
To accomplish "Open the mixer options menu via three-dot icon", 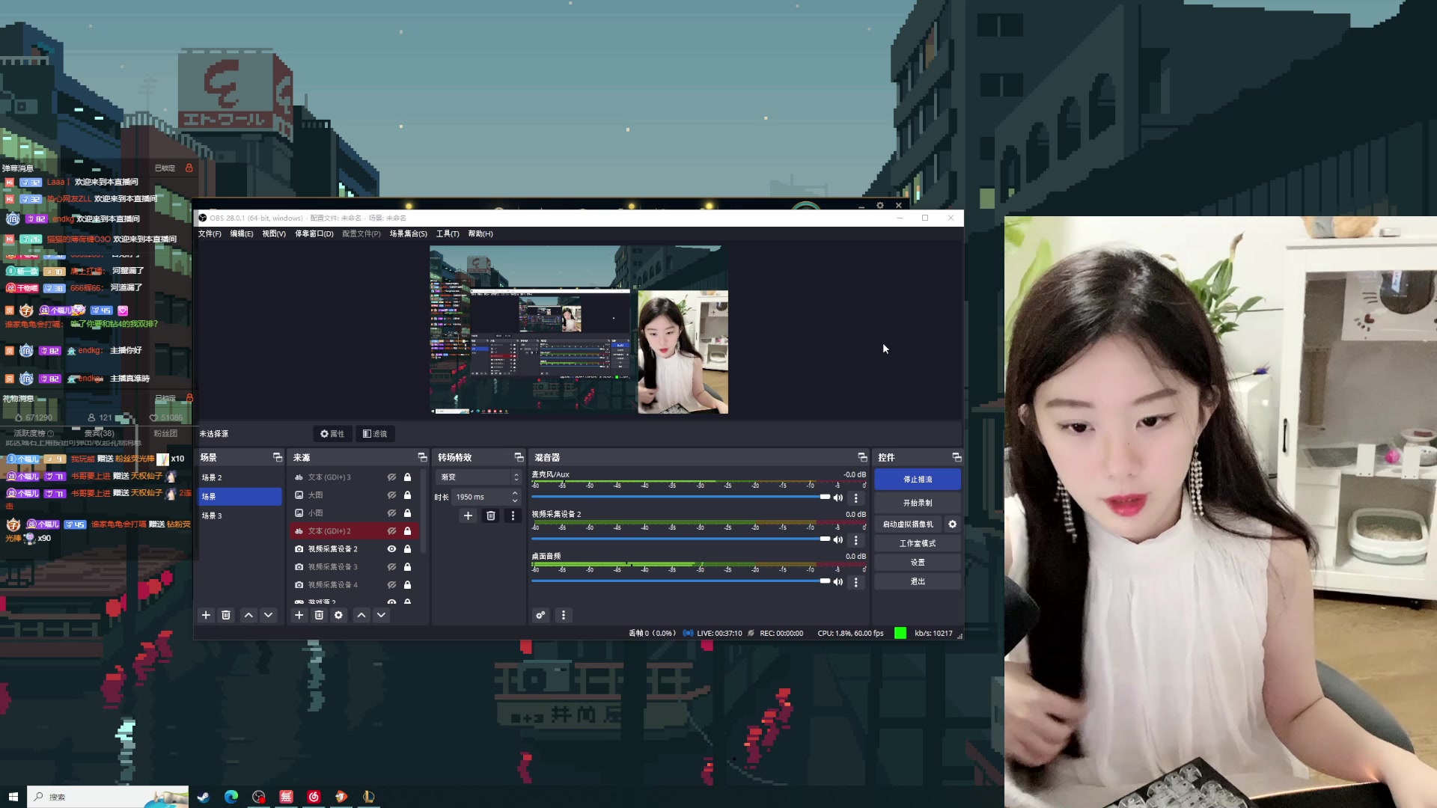I will coord(563,615).
